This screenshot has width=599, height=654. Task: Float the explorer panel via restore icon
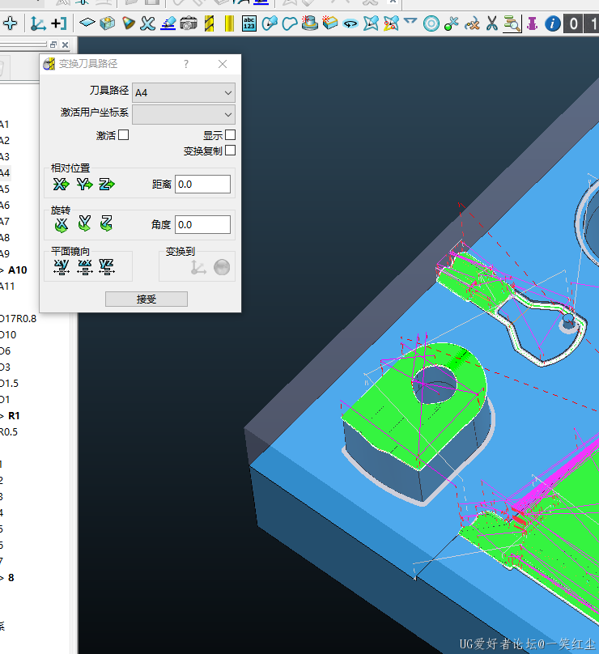[x=53, y=45]
